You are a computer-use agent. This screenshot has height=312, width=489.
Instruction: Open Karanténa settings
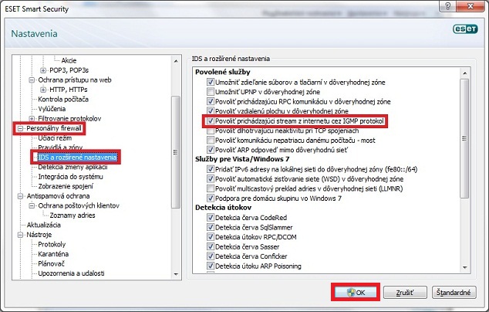pos(53,254)
